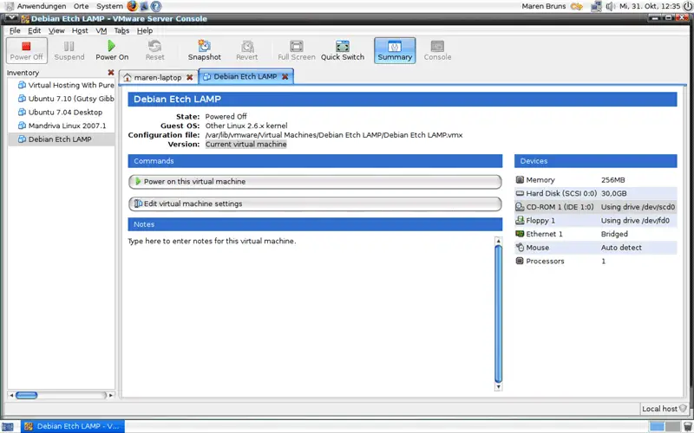Screen dimensions: 694x433
Task: Click Inventory scroll left arrow
Action: point(11,395)
